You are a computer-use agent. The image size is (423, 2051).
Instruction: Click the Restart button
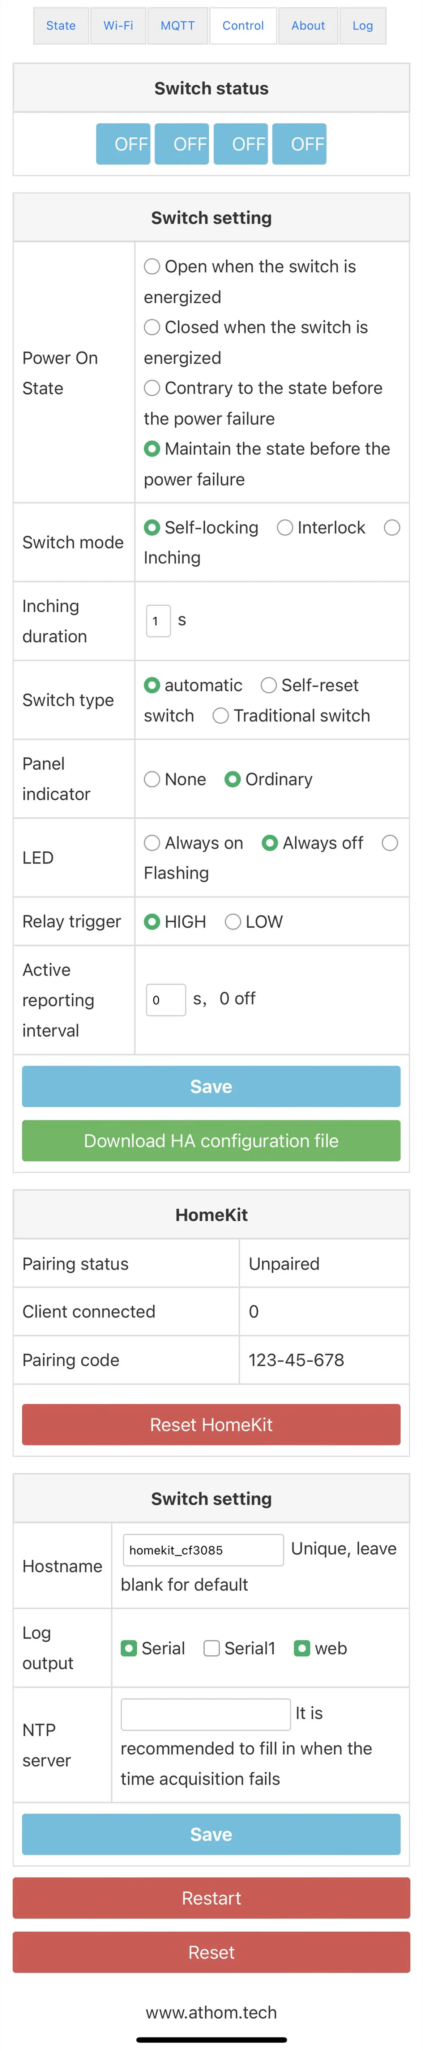click(x=211, y=1898)
